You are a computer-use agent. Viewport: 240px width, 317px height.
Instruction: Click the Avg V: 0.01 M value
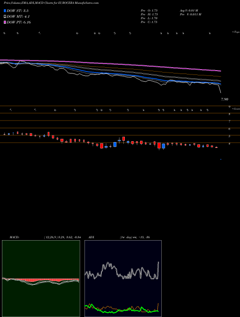point(190,11)
